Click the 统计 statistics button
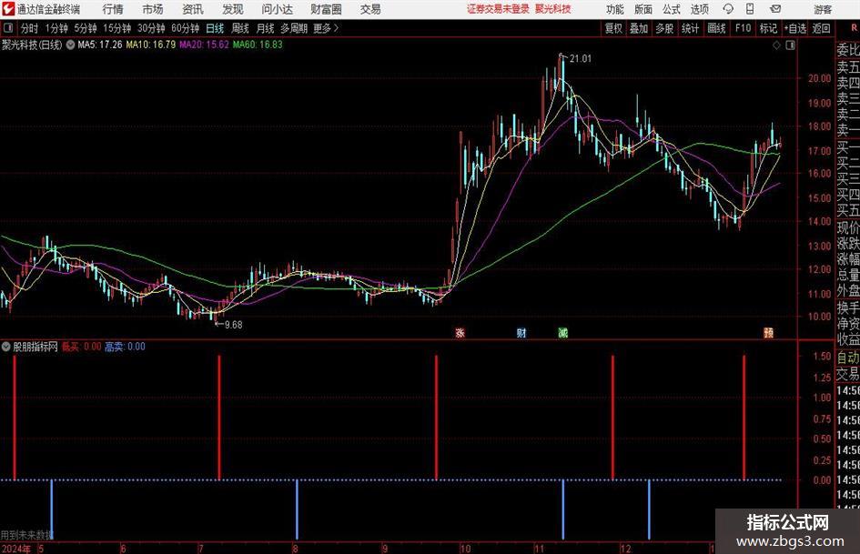The width and height of the screenshot is (860, 554). click(690, 28)
